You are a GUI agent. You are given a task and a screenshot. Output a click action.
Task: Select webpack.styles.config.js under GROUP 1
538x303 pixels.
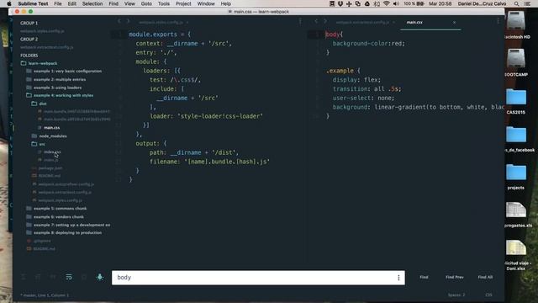pyautogui.click(x=42, y=31)
